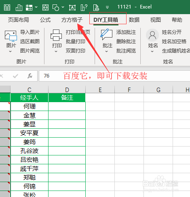190x197 pixels.
Task: Click the 备注 header cell
Action: point(67,98)
